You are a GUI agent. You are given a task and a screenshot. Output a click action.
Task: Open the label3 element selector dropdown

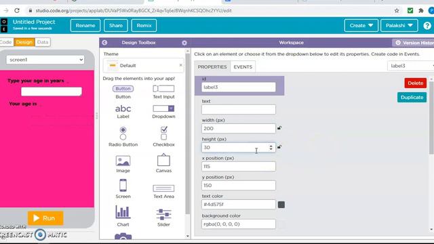pyautogui.click(x=411, y=66)
